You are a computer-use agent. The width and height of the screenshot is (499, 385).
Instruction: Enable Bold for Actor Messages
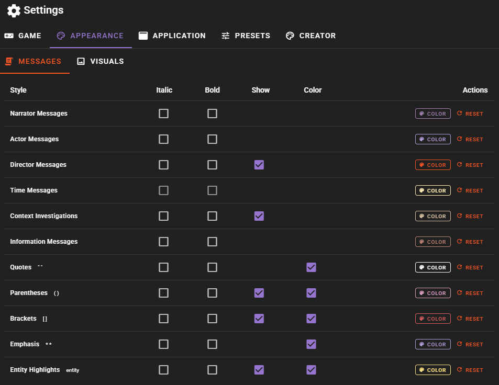[x=212, y=139]
